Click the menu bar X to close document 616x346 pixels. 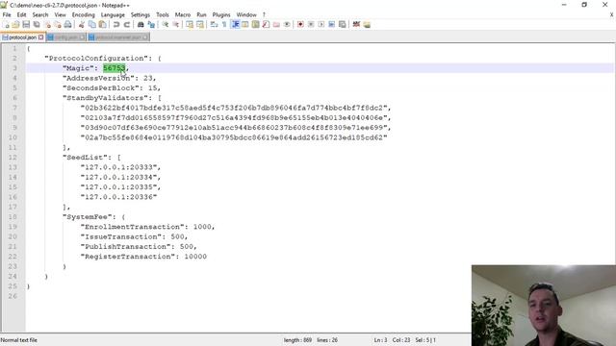coord(612,14)
